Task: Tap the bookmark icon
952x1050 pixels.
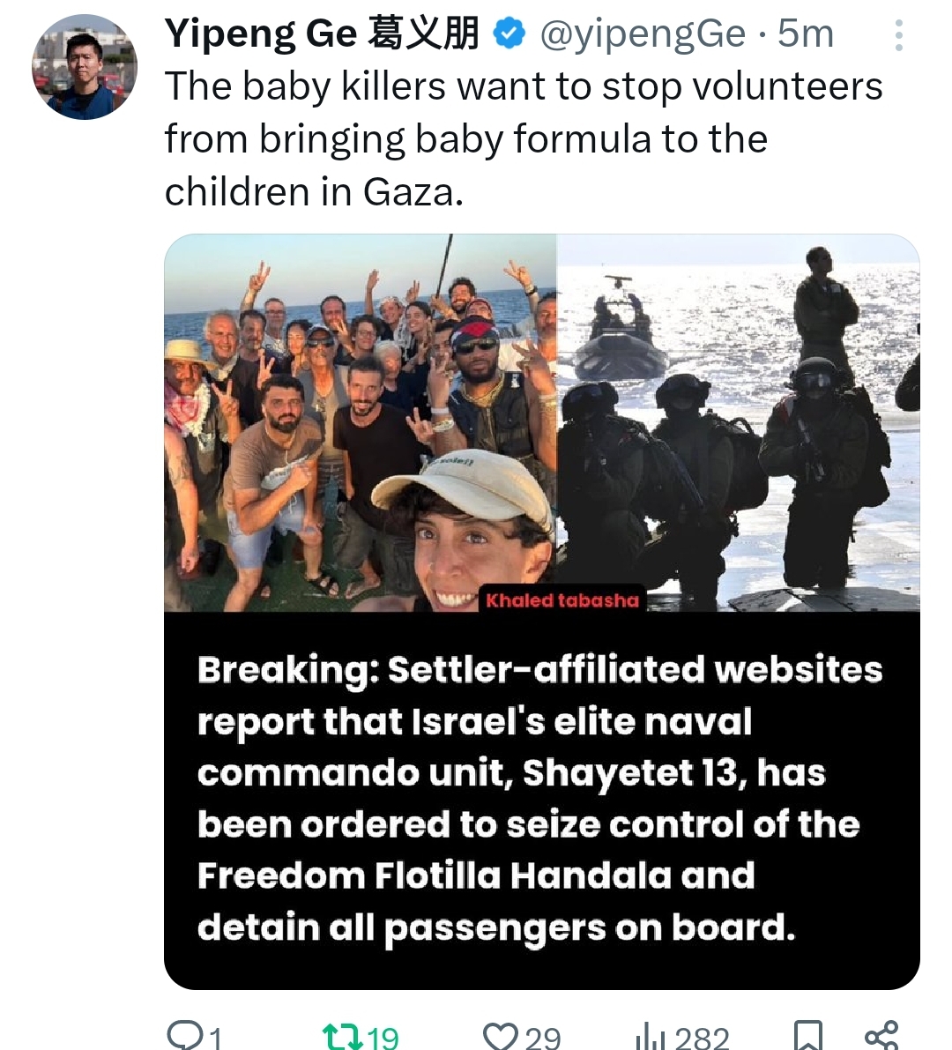Action: point(807,1035)
